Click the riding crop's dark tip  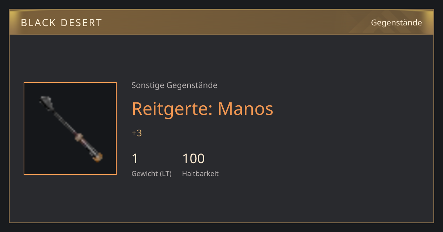tap(46, 102)
